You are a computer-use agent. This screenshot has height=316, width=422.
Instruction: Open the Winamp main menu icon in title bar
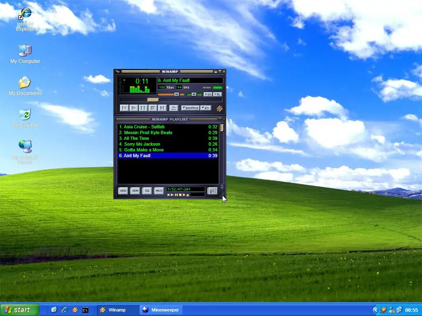117,72
